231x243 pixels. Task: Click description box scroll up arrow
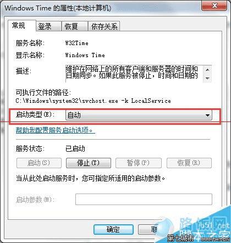click(207, 70)
